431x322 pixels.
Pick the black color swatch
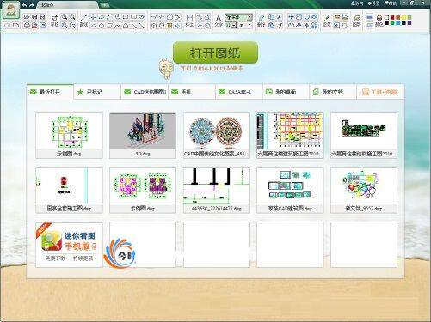tap(385, 23)
